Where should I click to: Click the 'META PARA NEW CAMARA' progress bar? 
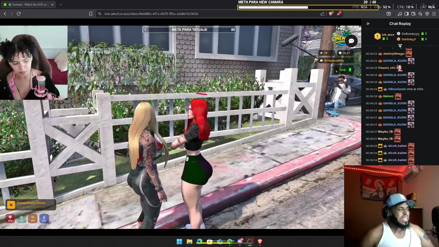(308, 7)
